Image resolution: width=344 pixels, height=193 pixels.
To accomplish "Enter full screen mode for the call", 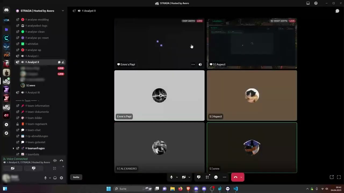I will coord(339,177).
